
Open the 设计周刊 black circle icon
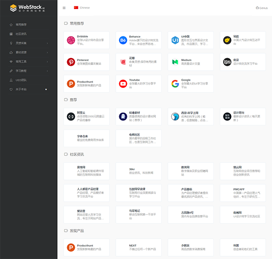[x=227, y=117]
